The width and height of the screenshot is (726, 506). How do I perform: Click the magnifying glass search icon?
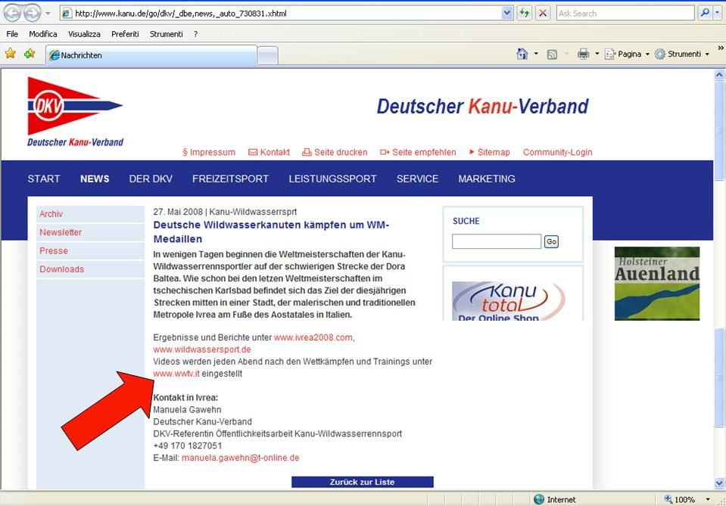(x=705, y=13)
